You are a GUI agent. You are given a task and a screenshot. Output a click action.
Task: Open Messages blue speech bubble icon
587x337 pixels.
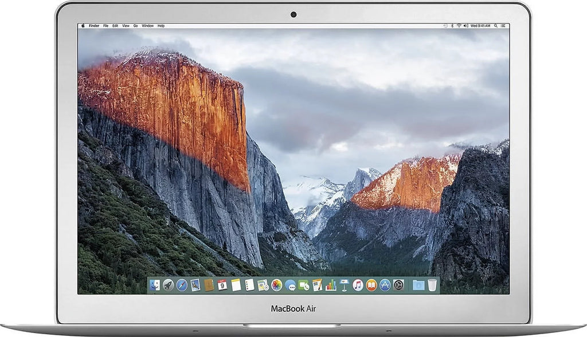point(290,285)
